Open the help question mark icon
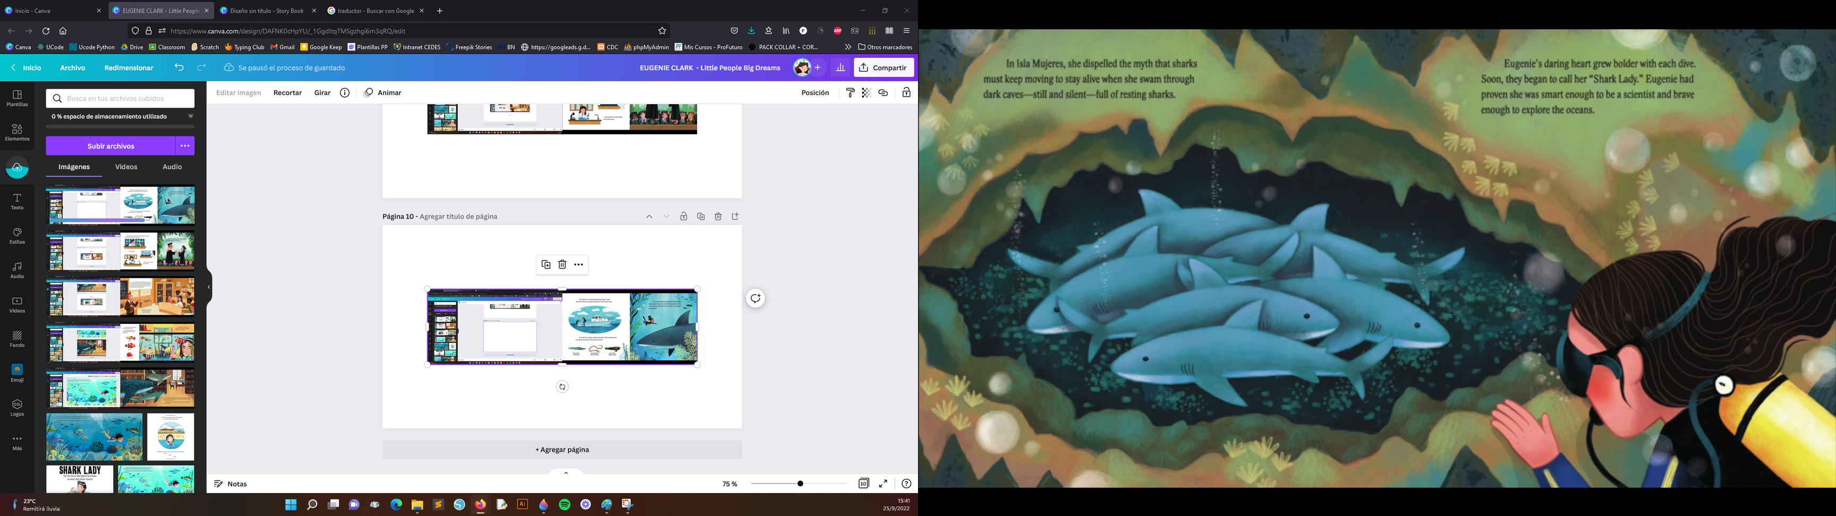This screenshot has width=1836, height=516. coord(906,483)
